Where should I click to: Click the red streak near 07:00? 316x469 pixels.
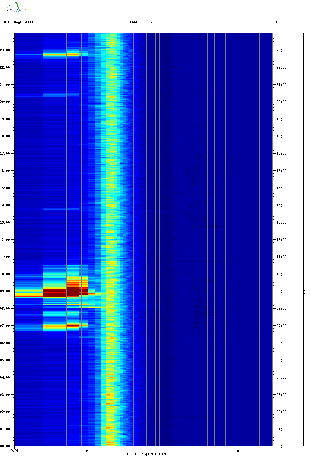pos(72,326)
